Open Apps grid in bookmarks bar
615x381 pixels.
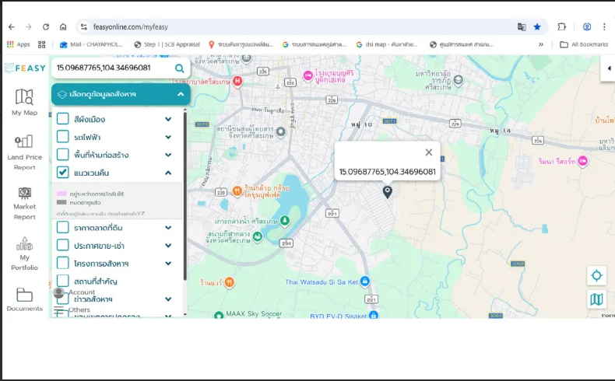coord(19,44)
